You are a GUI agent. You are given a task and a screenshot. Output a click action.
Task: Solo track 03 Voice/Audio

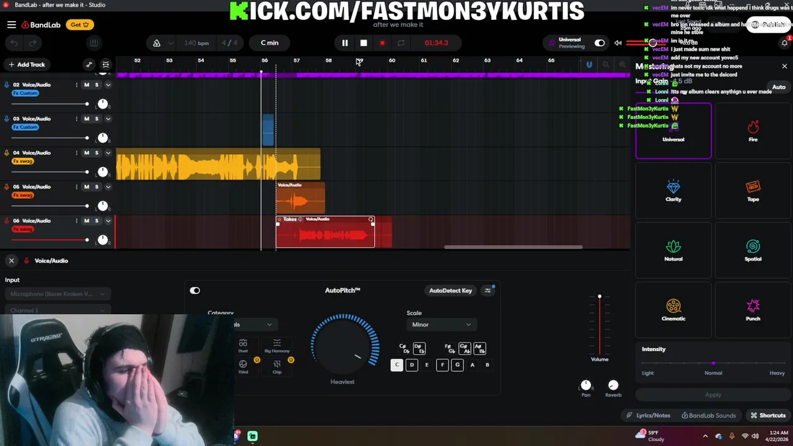coord(97,119)
